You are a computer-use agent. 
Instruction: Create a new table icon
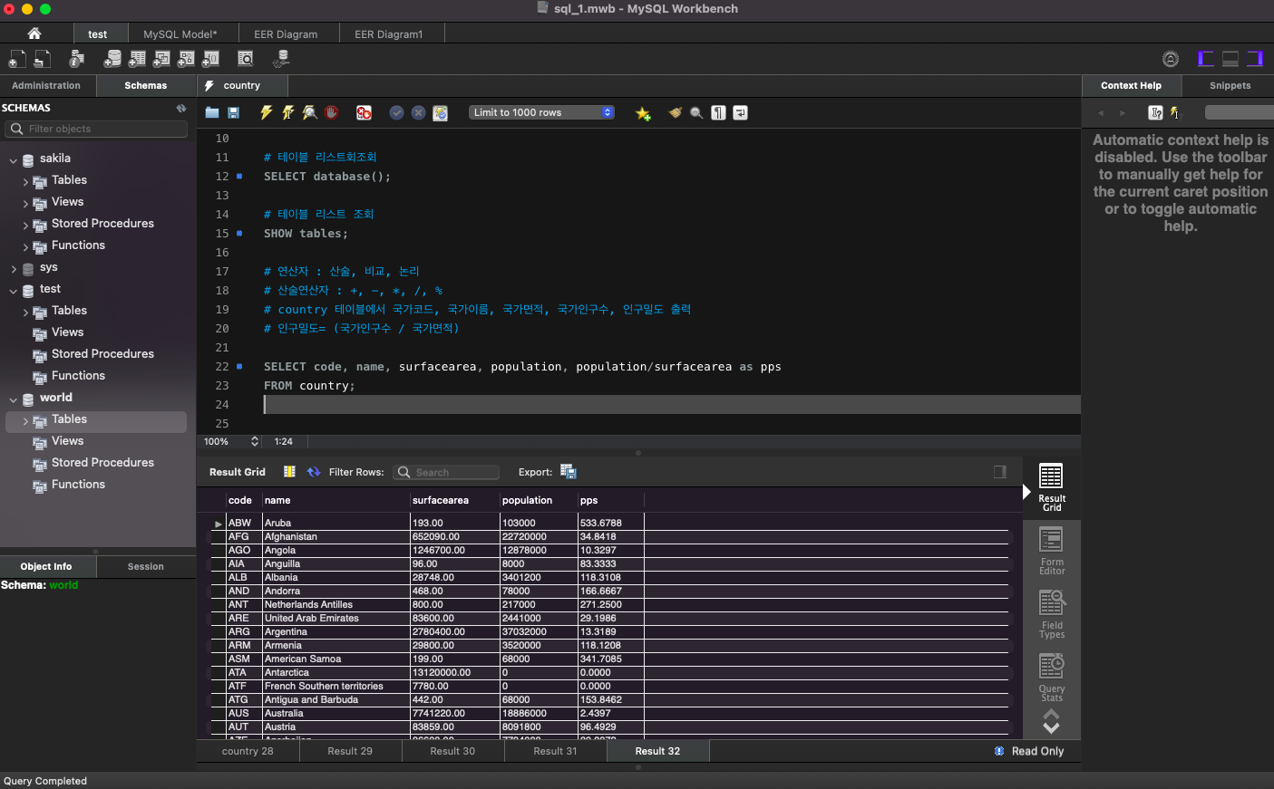[x=137, y=59]
